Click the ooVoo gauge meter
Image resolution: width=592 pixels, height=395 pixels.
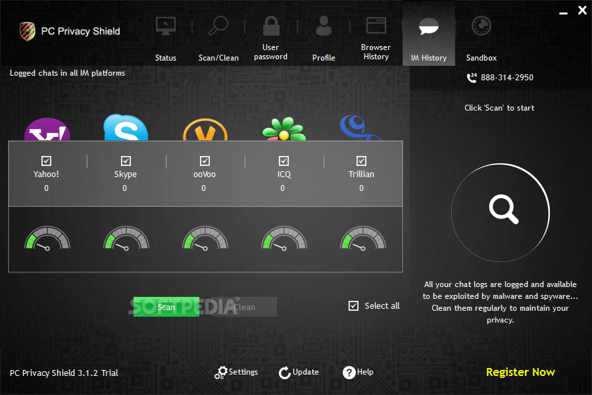(205, 238)
